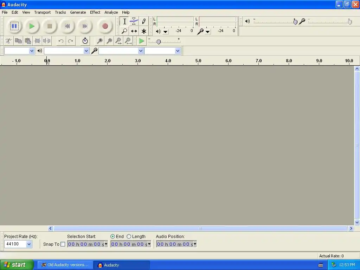Click the Trim audio icon
The image size is (360, 270).
coord(37,41)
